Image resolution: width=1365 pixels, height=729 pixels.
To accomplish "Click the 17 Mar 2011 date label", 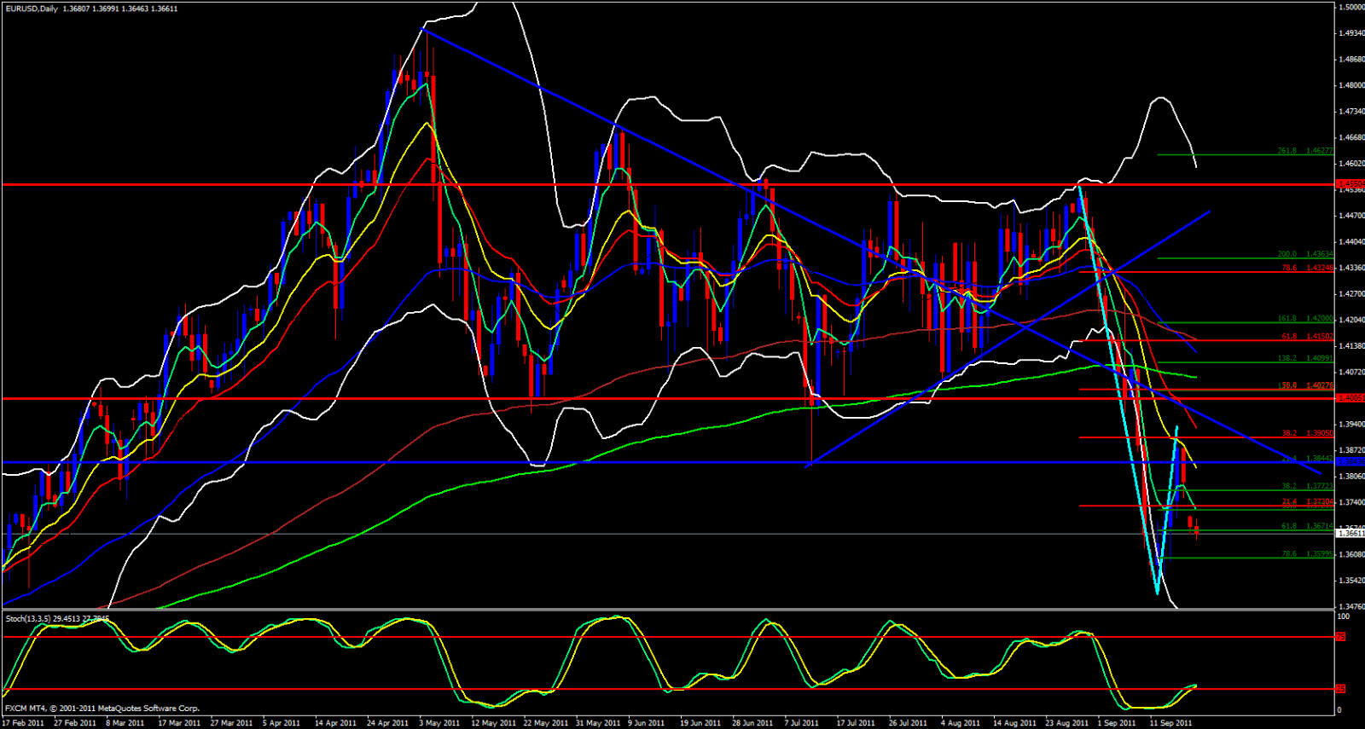I will pos(179,723).
